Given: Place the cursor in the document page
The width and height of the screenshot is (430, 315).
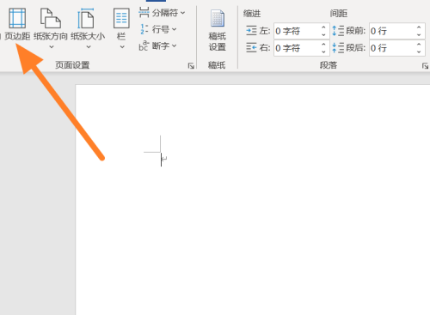Looking at the screenshot, I should point(252,200).
